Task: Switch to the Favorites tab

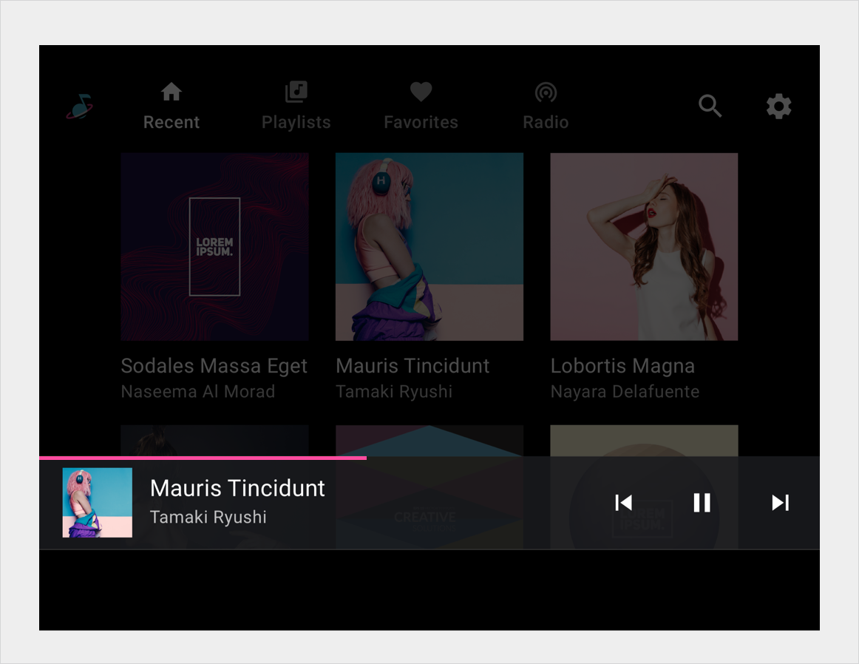Action: (421, 122)
